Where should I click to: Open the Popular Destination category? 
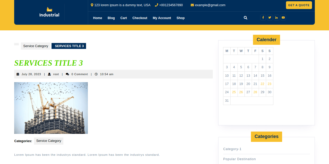pos(239,159)
